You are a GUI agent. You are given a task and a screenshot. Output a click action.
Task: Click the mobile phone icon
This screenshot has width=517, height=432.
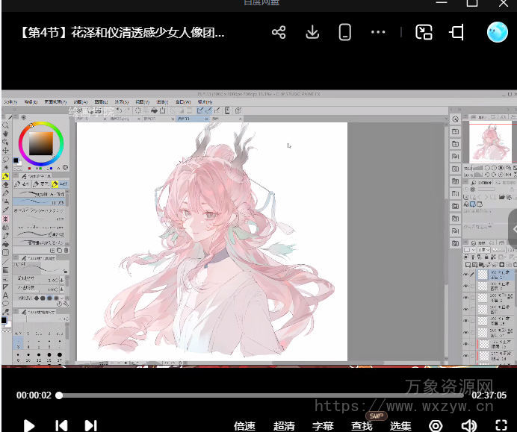tap(344, 32)
